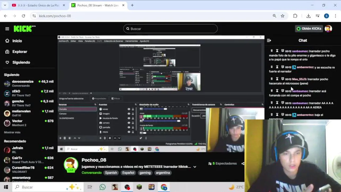The height and width of the screenshot is (192, 341).
Task: Open Siguiendo in Kick sidebar
Action: [x=21, y=62]
